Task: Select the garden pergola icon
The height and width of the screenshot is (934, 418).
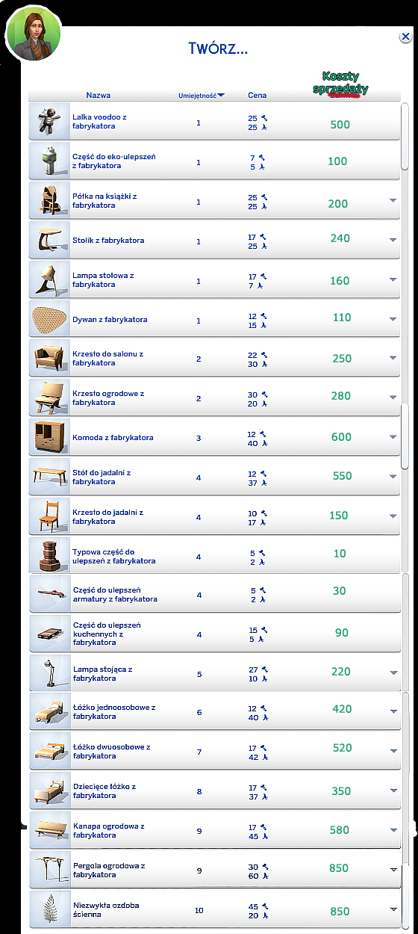Action: [50, 870]
